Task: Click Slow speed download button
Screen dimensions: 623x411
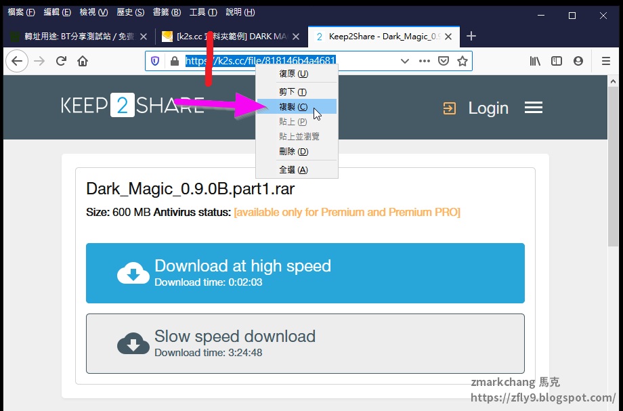Action: click(x=305, y=343)
